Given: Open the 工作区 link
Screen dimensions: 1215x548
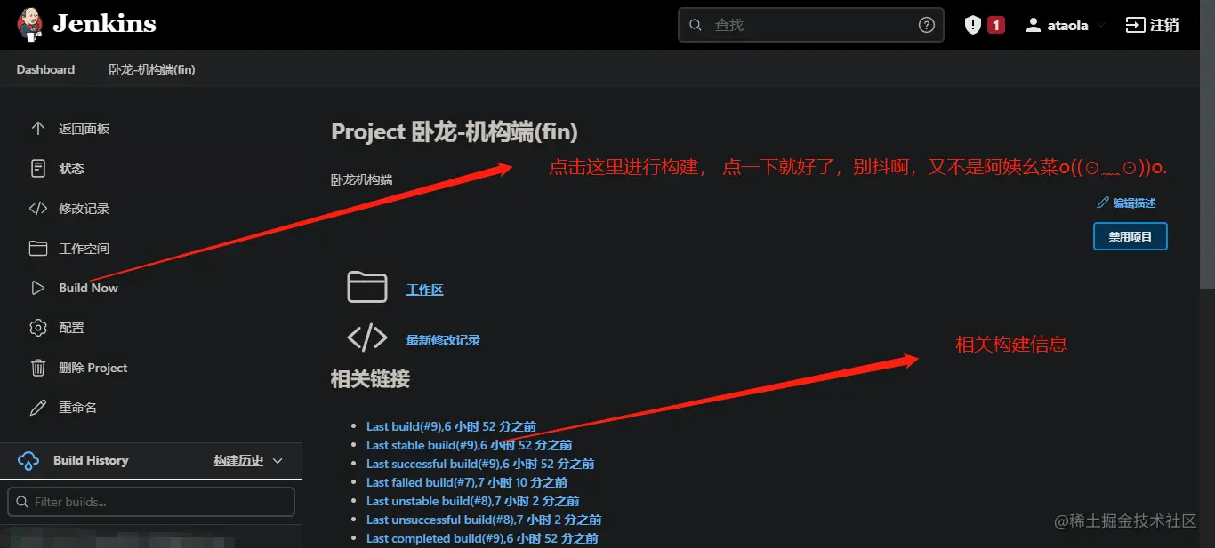Looking at the screenshot, I should click(425, 290).
